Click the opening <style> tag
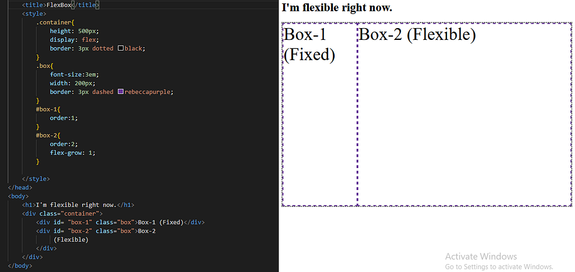 pos(34,14)
